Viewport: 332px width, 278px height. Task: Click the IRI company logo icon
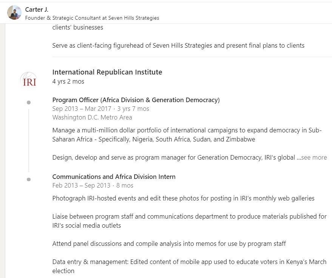(29, 79)
